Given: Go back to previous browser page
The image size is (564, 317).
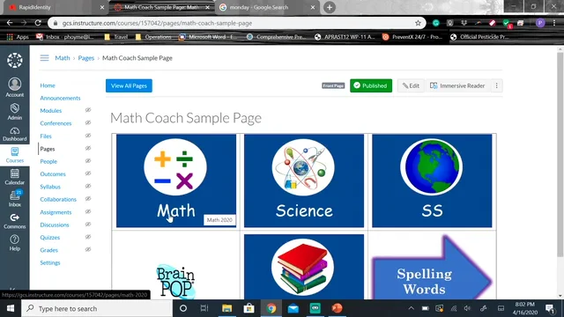Looking at the screenshot, I should click(x=10, y=23).
